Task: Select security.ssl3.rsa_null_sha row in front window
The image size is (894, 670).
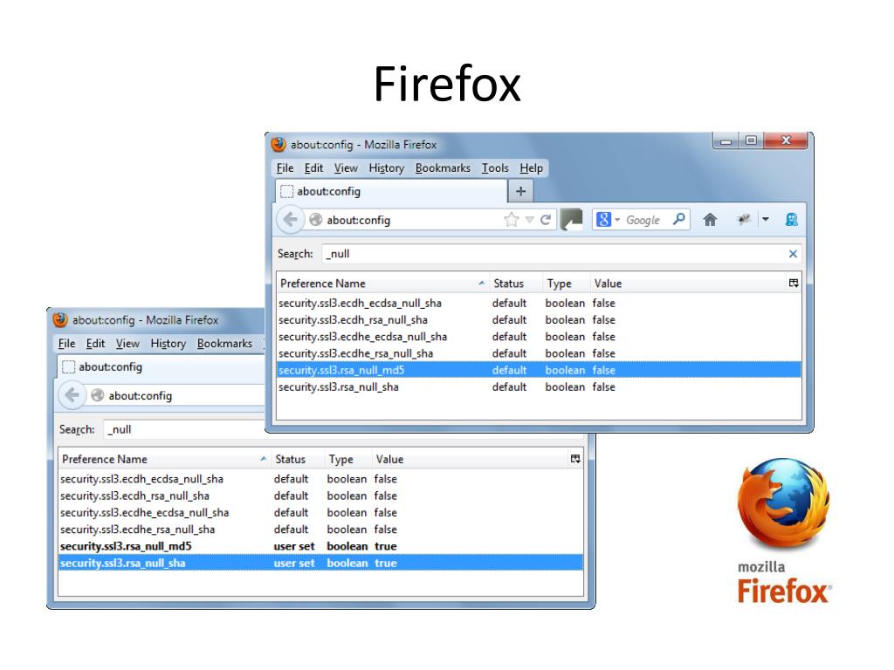Action: point(539,386)
